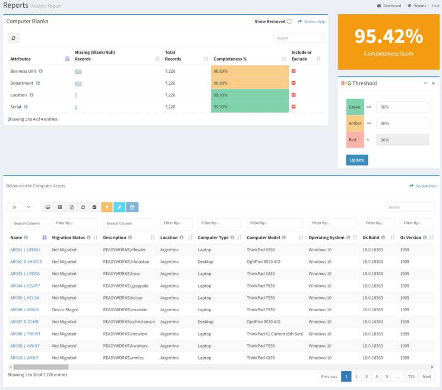The width and height of the screenshot is (442, 390).
Task: Open the page size 10 dropdown
Action: tap(20, 207)
